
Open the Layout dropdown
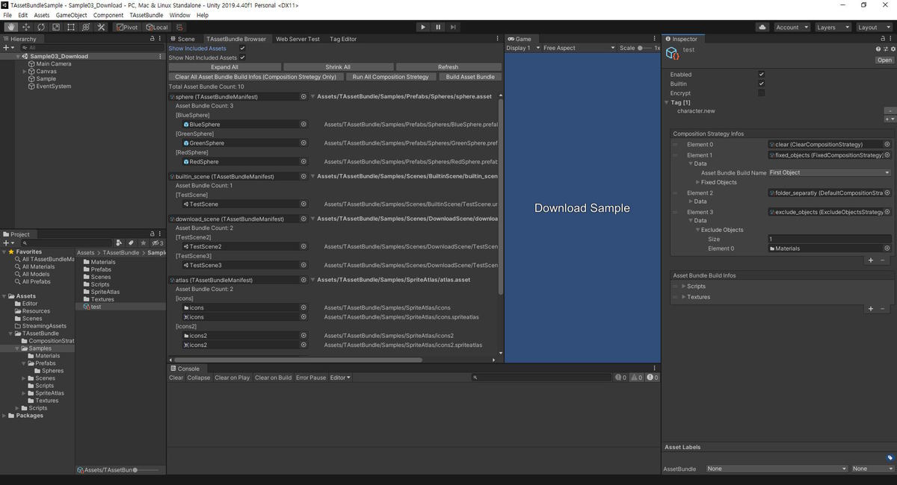tap(874, 27)
